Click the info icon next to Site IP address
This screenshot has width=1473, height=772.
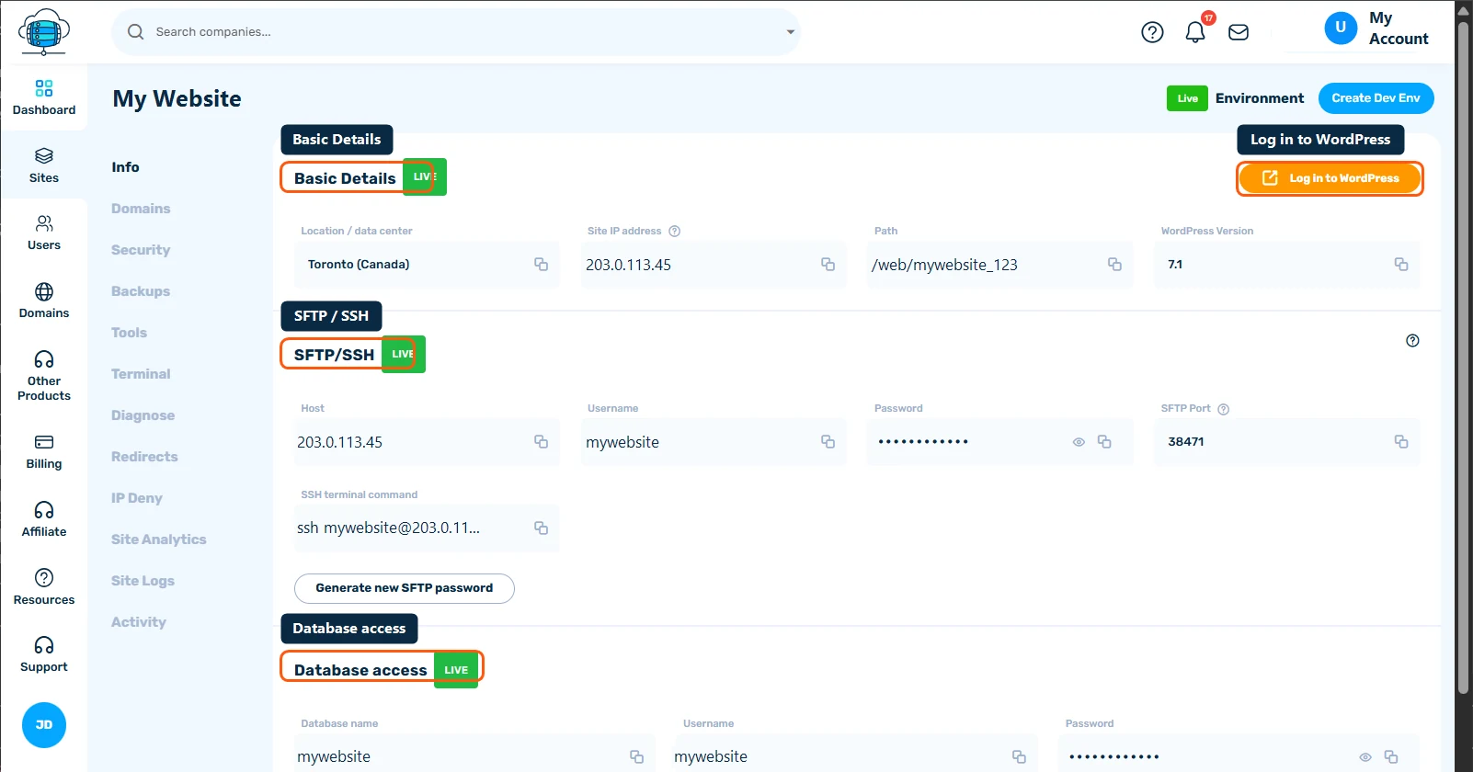674,232
